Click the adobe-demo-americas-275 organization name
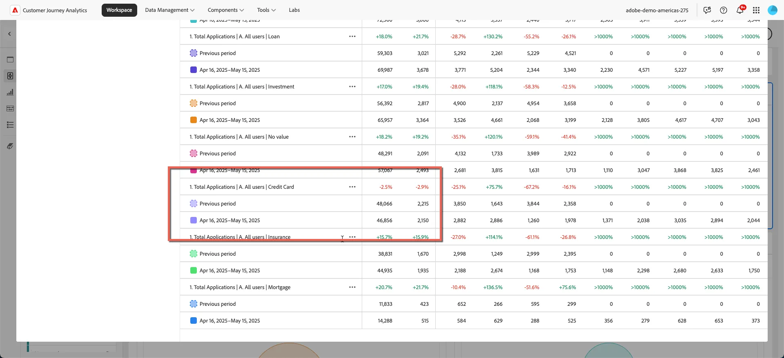This screenshot has height=358, width=784. (657, 10)
